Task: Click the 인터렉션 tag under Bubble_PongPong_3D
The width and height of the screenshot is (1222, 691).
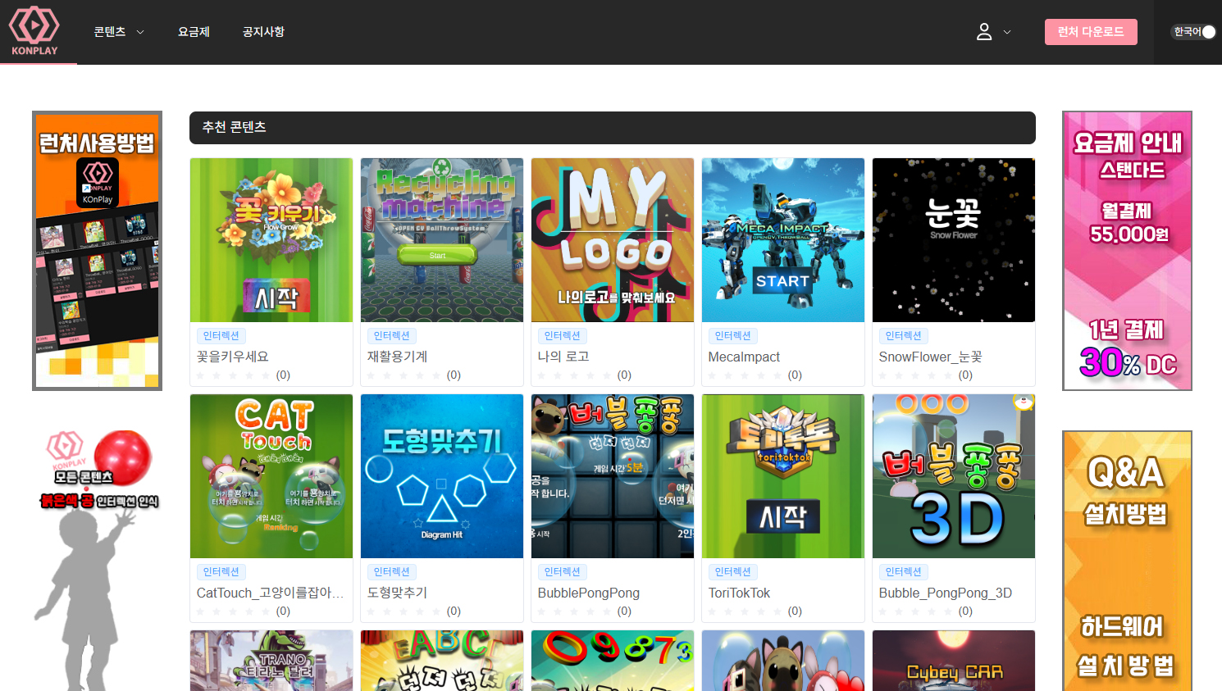Action: 903,572
